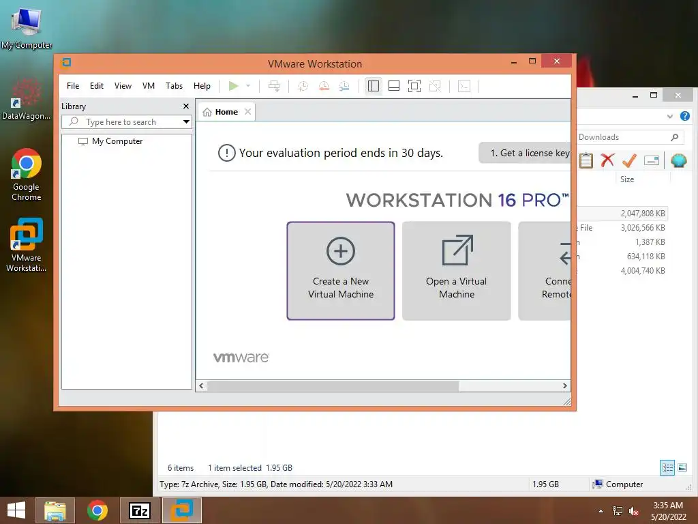
Task: Open DataWagon desktop shortcut
Action: coord(27,100)
